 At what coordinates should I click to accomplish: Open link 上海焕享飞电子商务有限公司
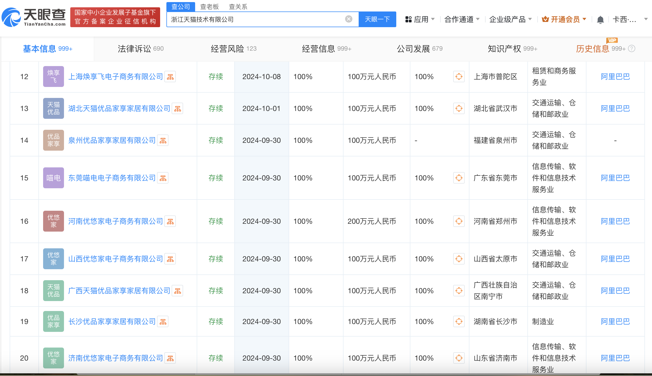click(115, 77)
